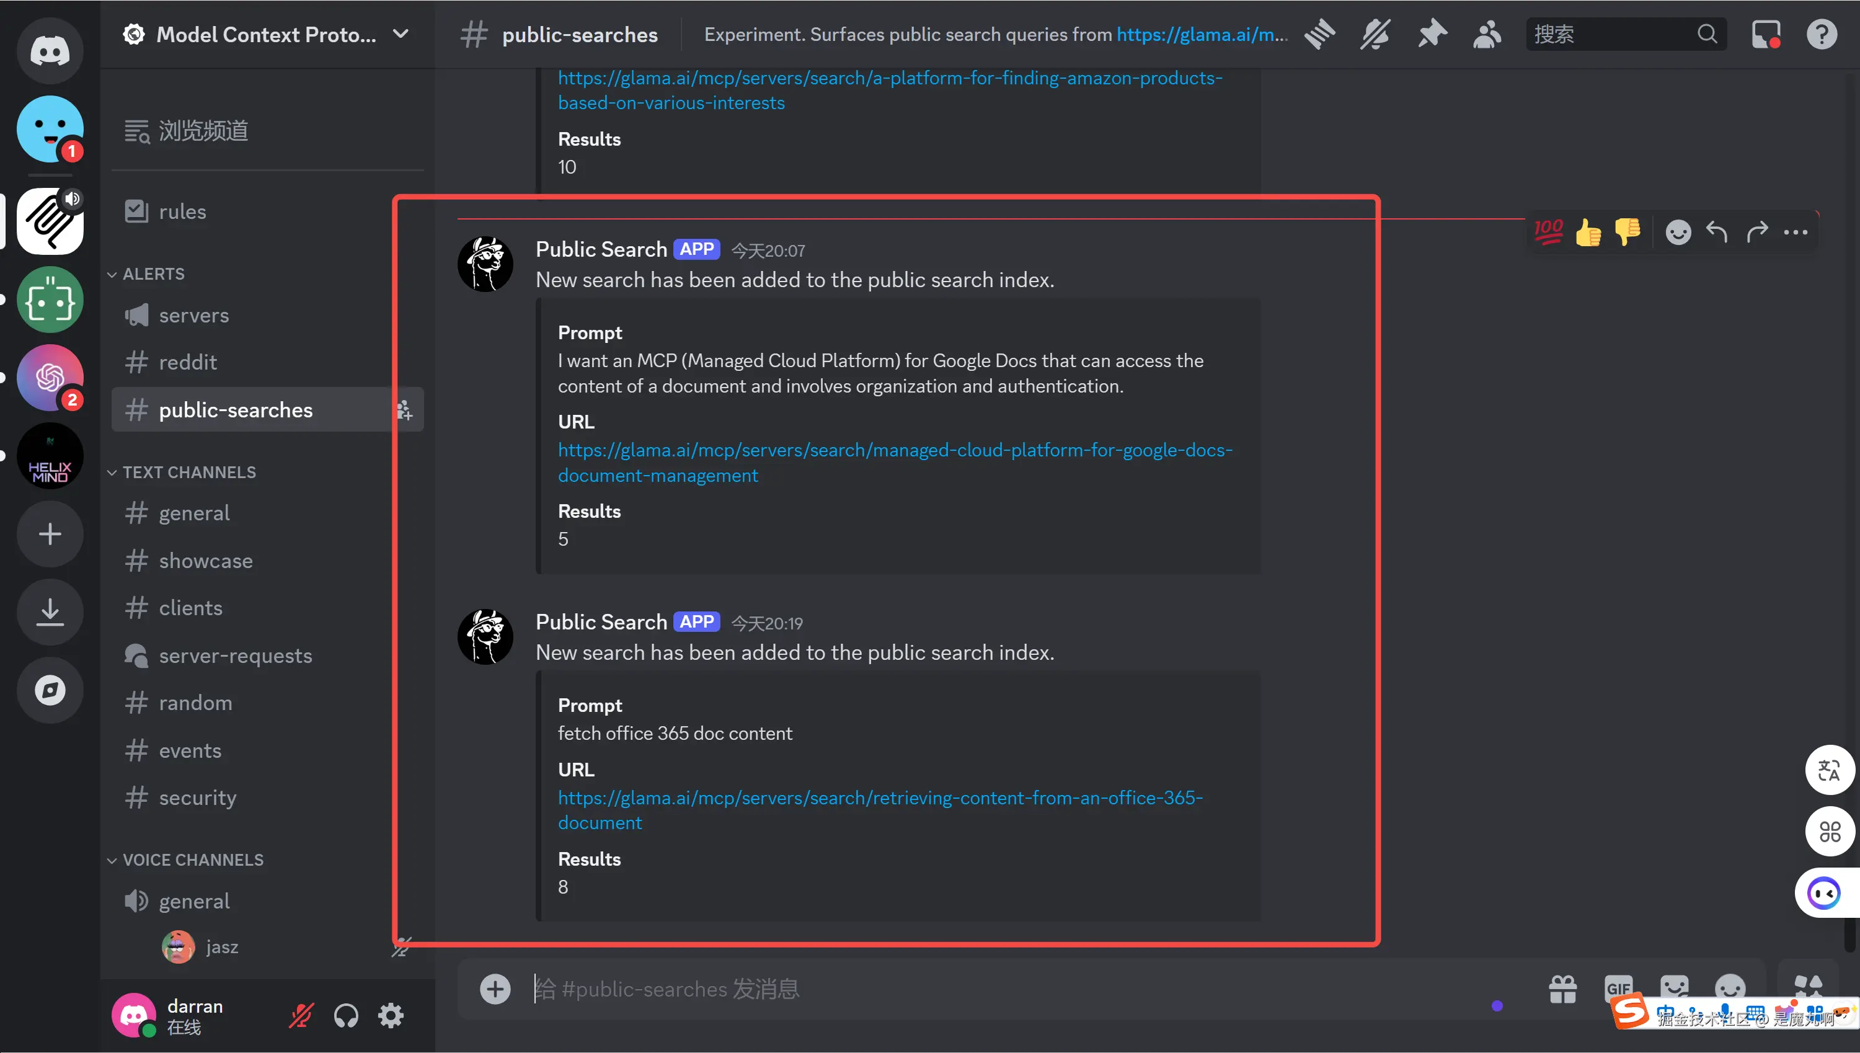React with thumbs down

coord(1627,232)
